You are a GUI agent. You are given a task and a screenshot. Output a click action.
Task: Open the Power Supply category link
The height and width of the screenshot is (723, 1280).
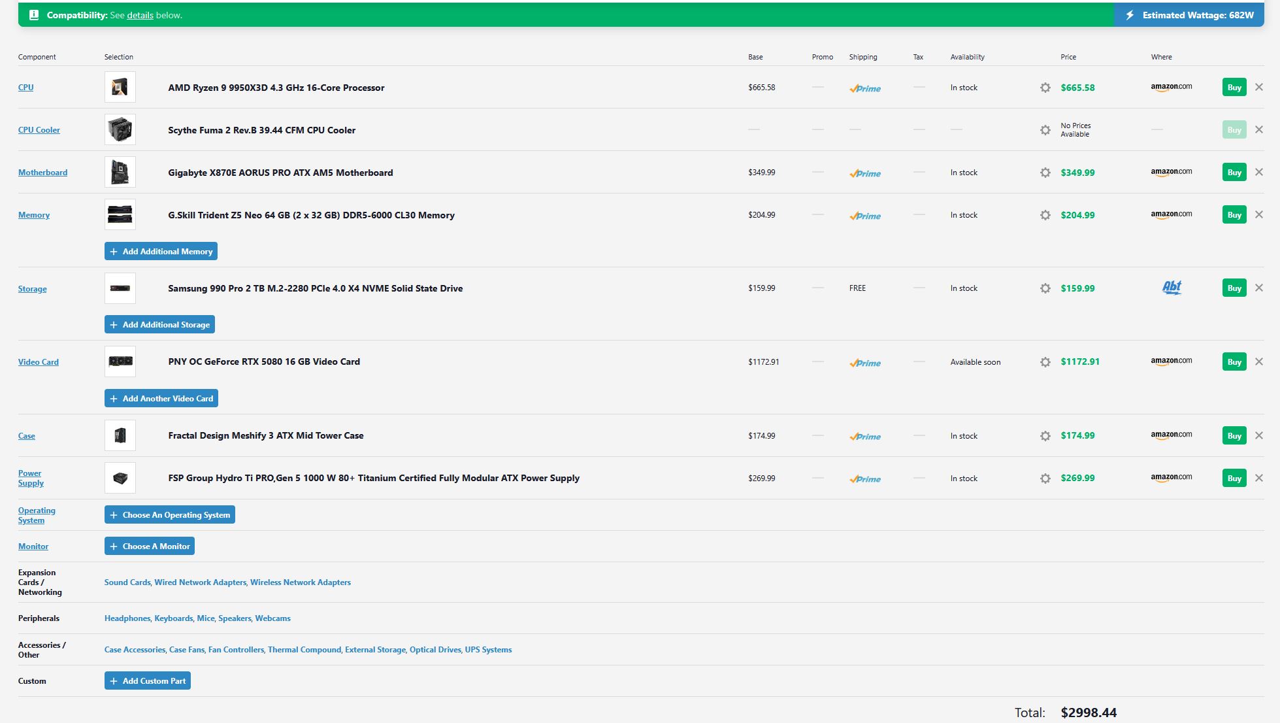pyautogui.click(x=31, y=478)
